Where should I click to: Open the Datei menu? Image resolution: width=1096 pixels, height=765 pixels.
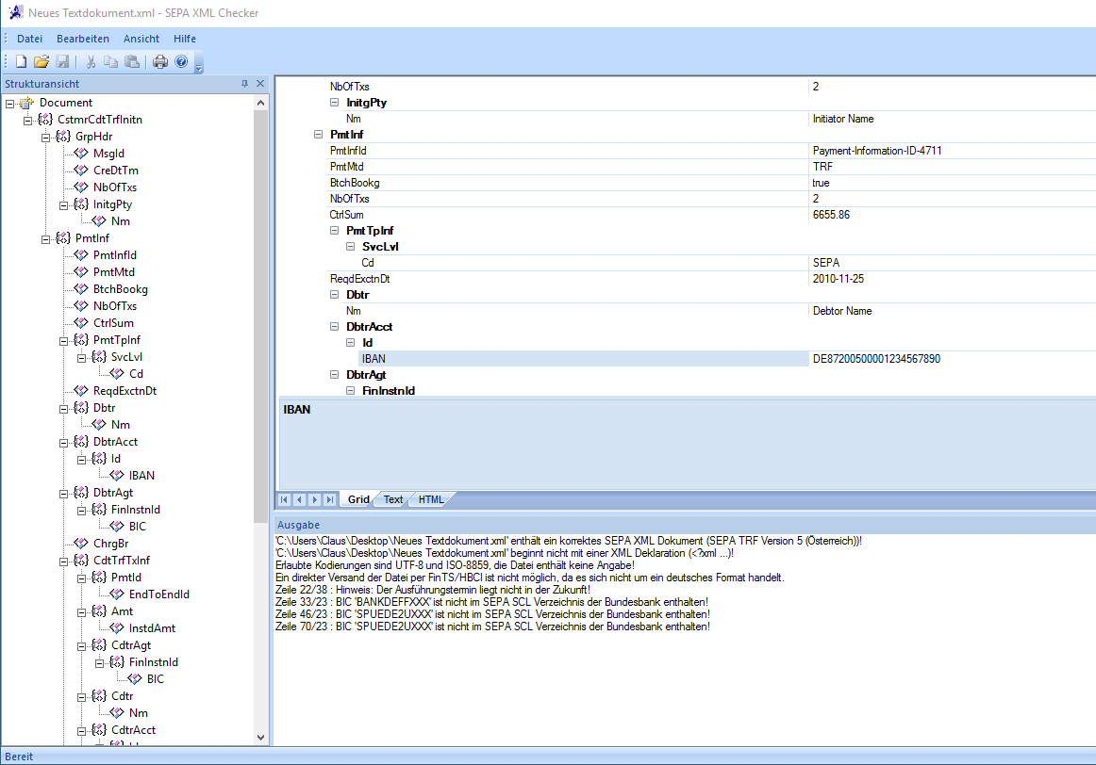pyautogui.click(x=30, y=39)
